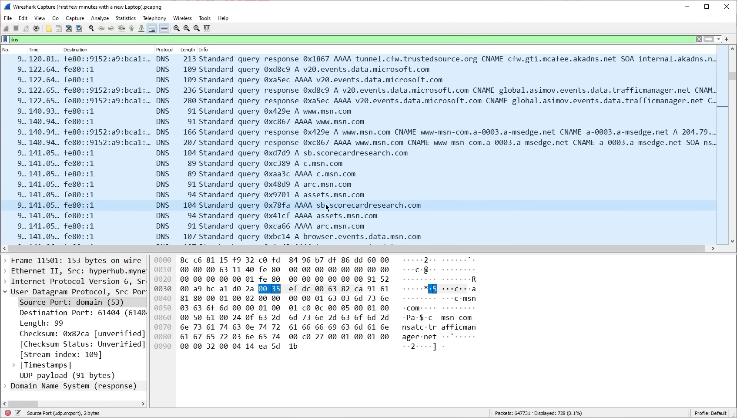The image size is (737, 418).
Task: Click the Resize columns icon
Action: [207, 28]
